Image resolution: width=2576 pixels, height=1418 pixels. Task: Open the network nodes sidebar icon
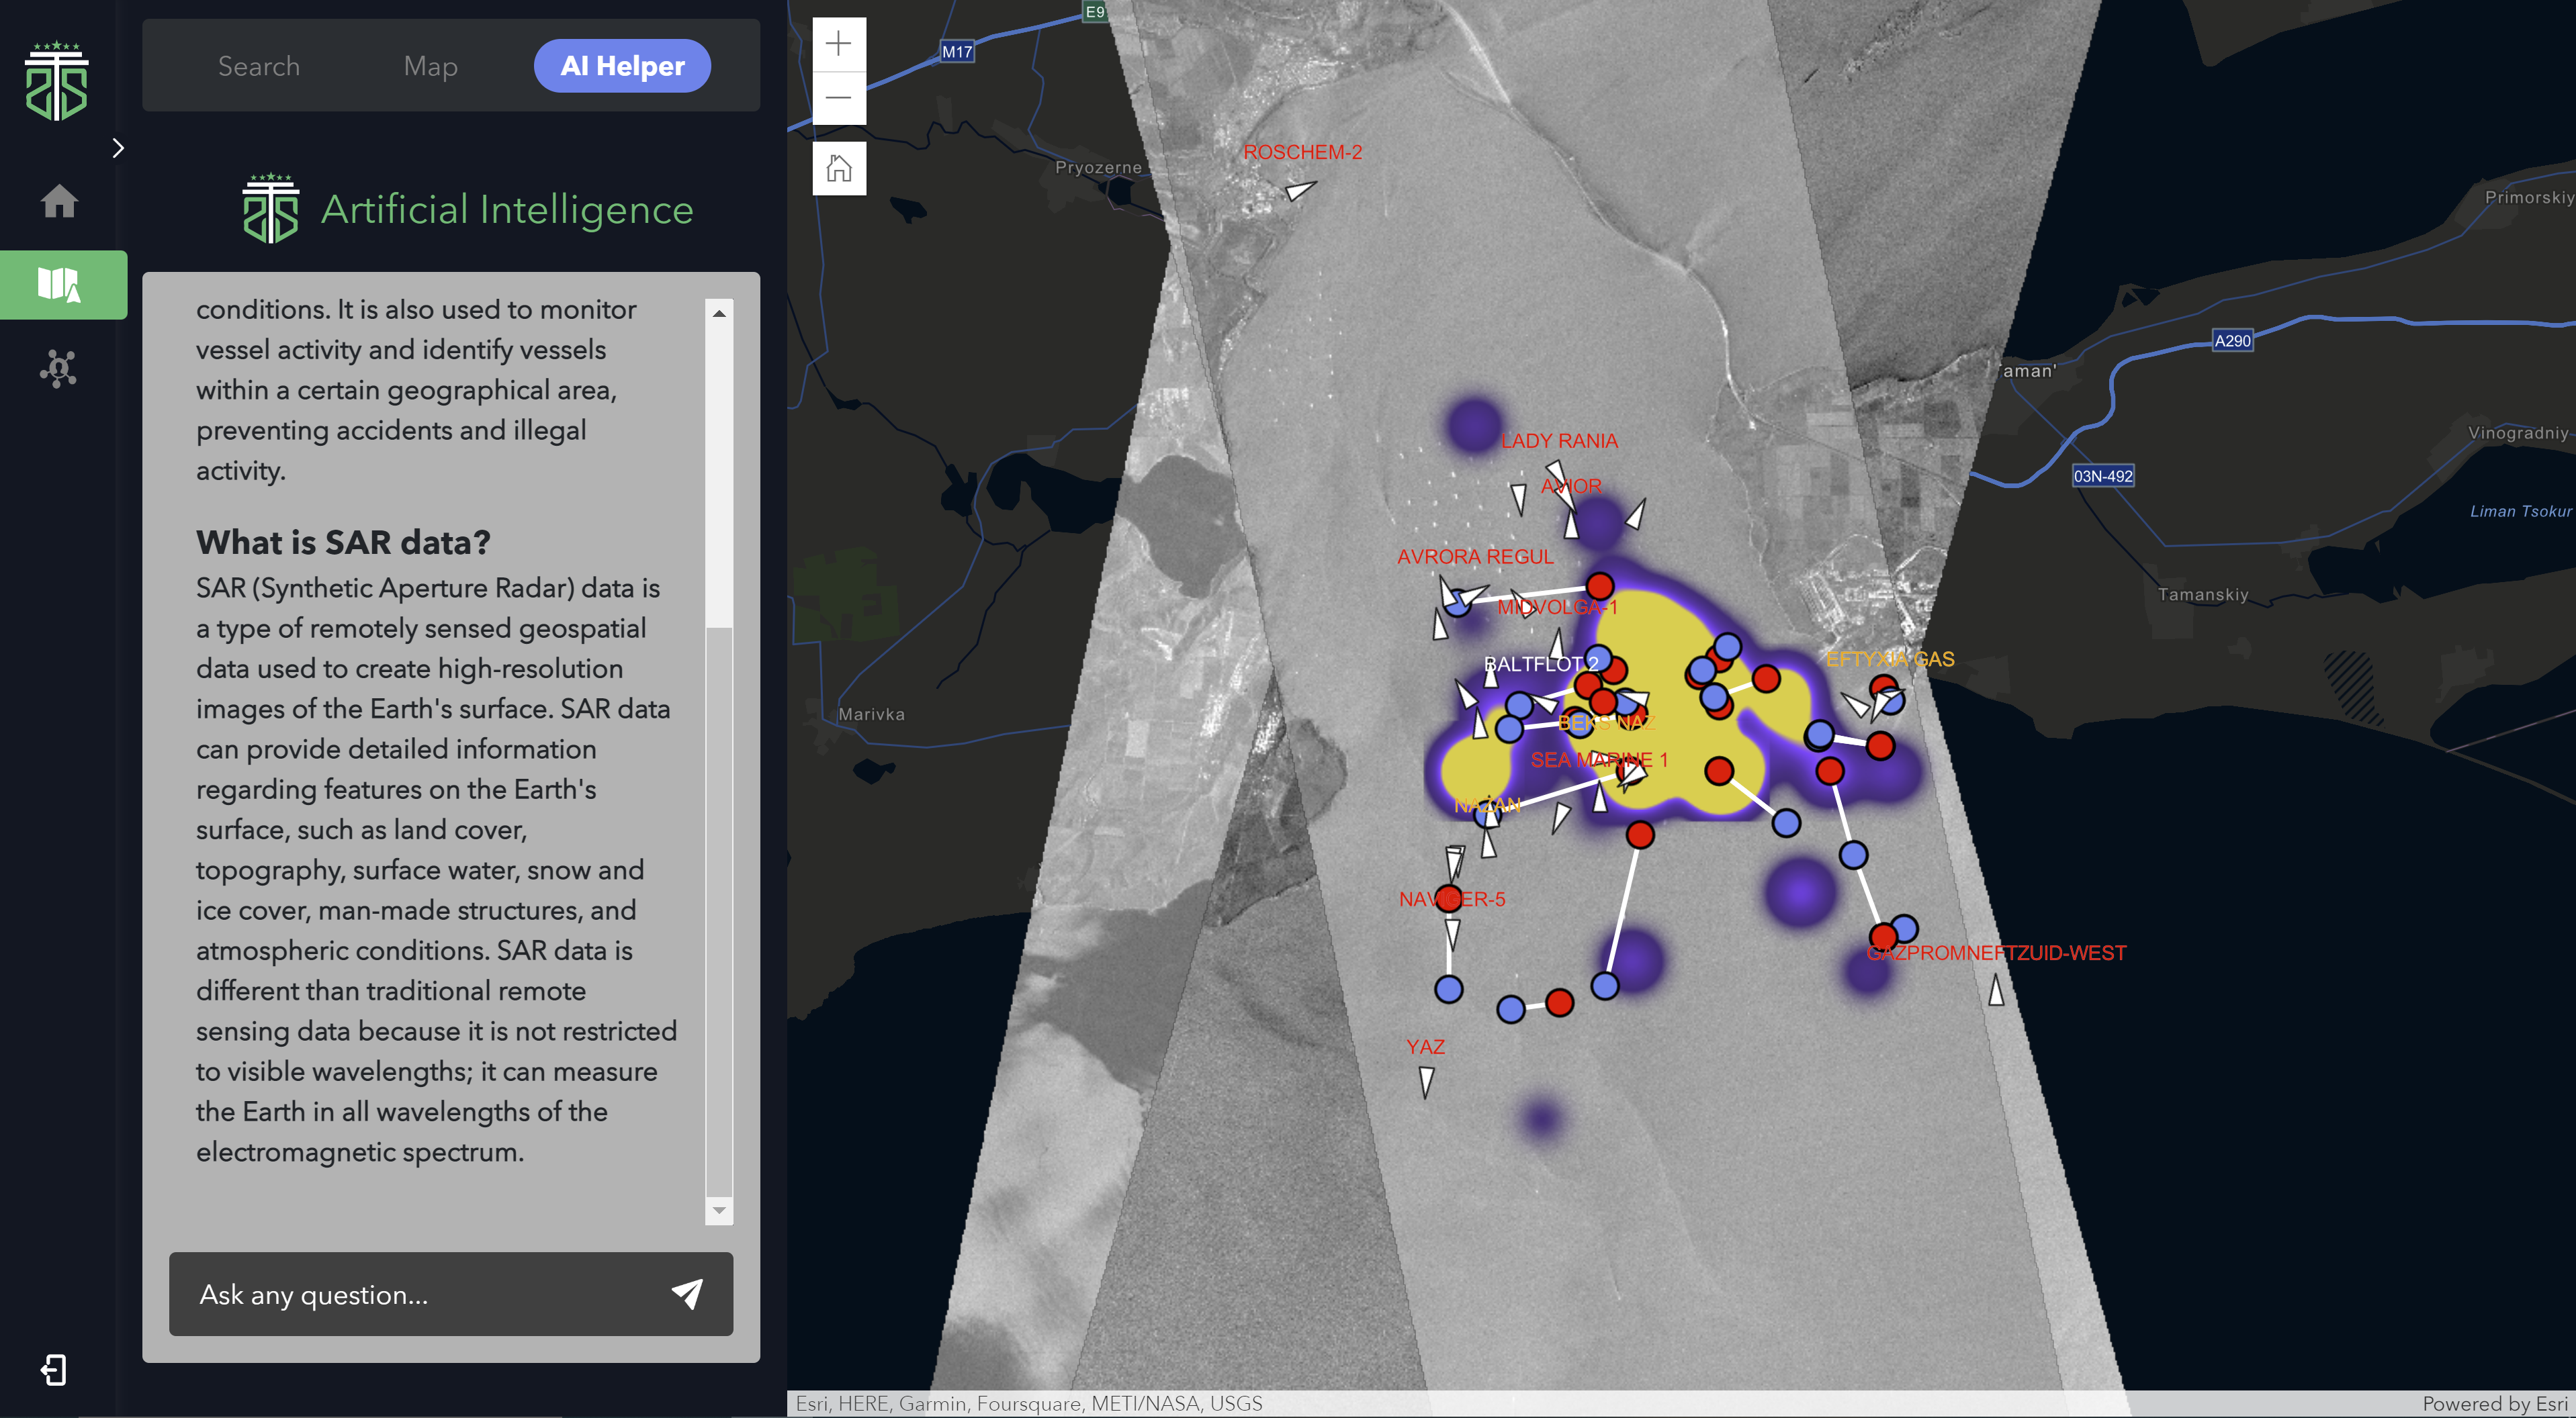[x=59, y=369]
